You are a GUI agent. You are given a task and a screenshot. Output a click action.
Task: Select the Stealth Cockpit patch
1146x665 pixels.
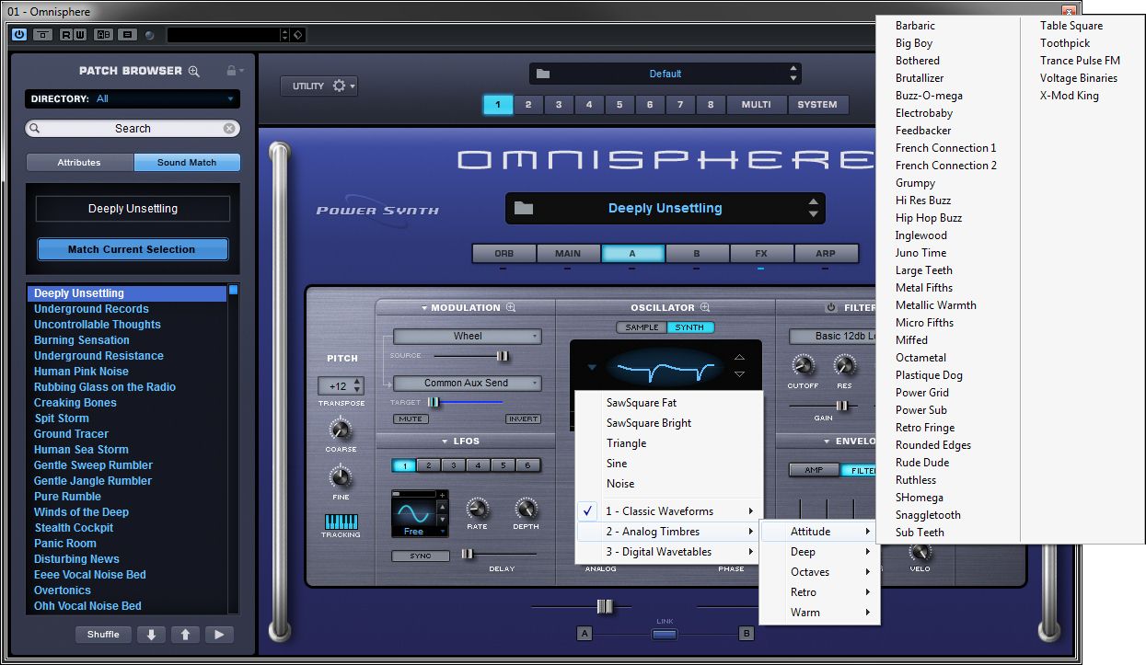tap(74, 528)
